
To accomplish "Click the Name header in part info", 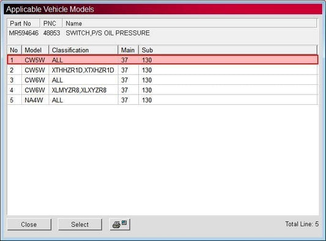I will [189, 23].
